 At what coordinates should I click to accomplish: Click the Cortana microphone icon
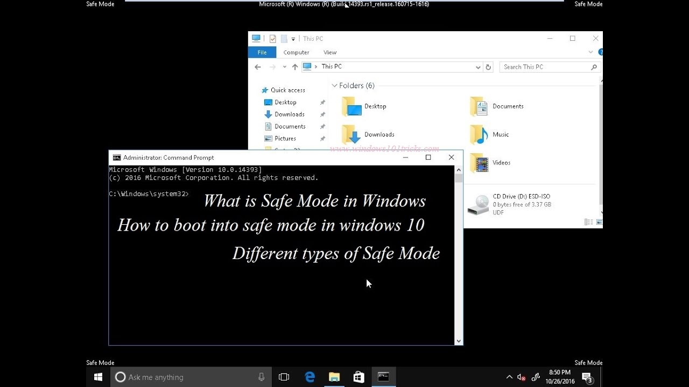262,377
